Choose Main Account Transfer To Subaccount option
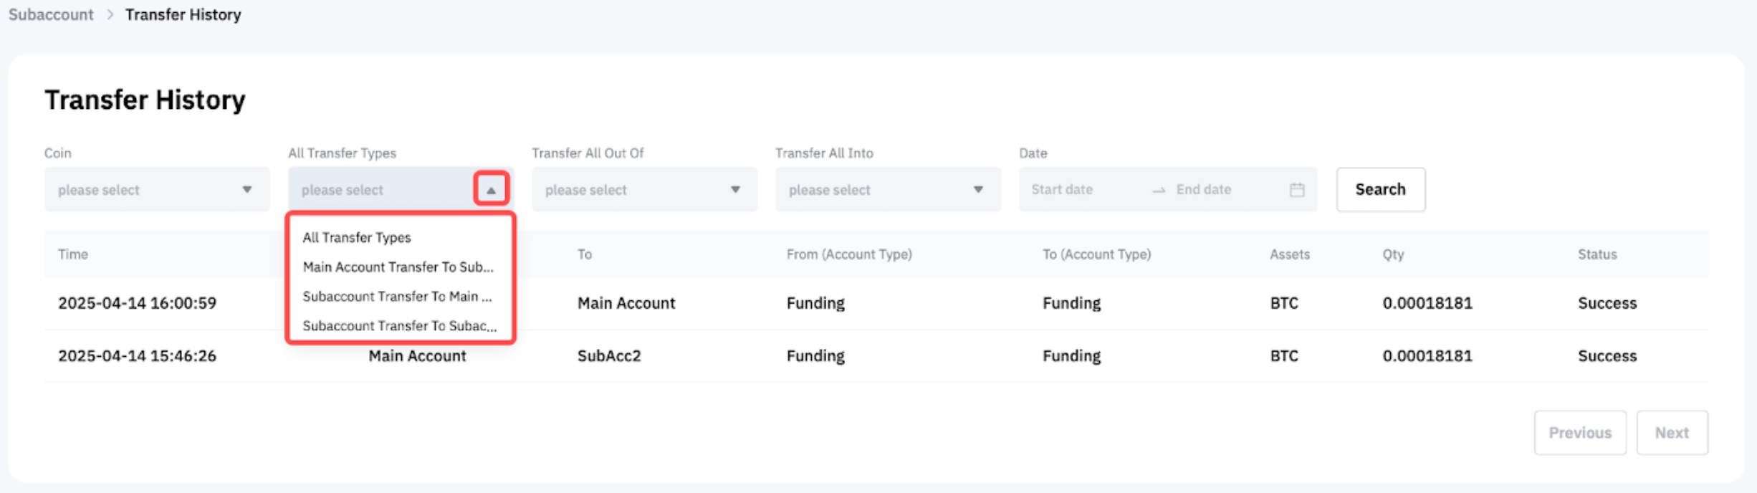1757x493 pixels. (398, 267)
